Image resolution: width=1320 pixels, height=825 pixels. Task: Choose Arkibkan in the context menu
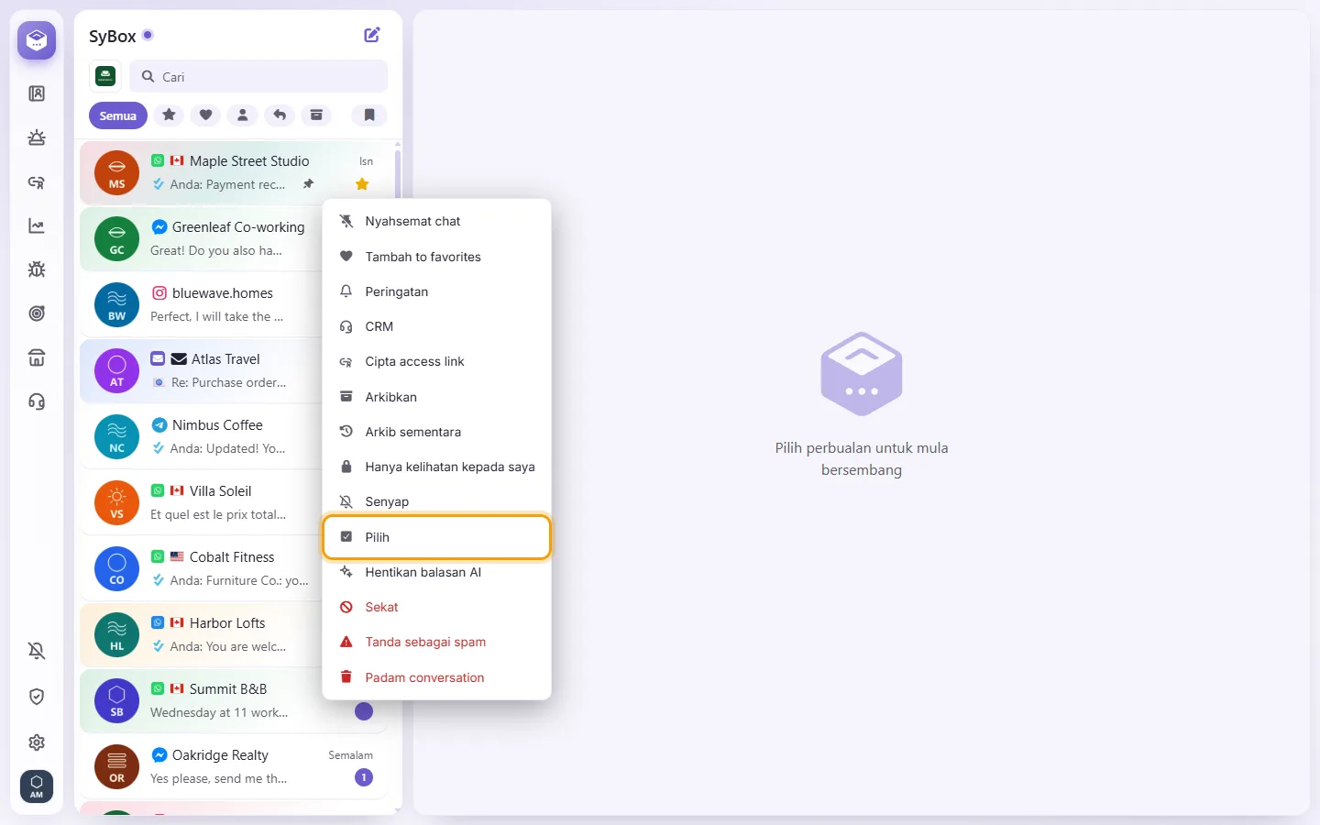pos(437,397)
